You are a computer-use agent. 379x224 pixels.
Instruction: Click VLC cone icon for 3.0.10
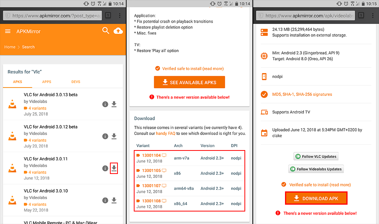point(13,200)
